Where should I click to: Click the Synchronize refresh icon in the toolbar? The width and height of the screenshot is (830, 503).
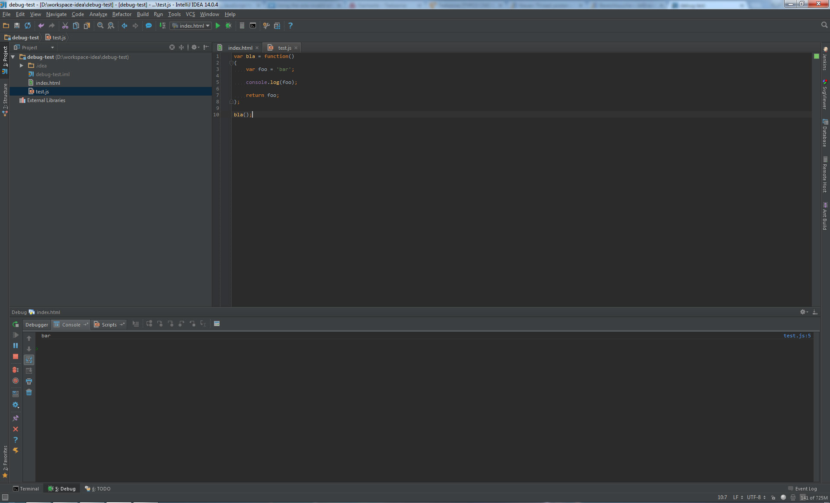tap(28, 26)
